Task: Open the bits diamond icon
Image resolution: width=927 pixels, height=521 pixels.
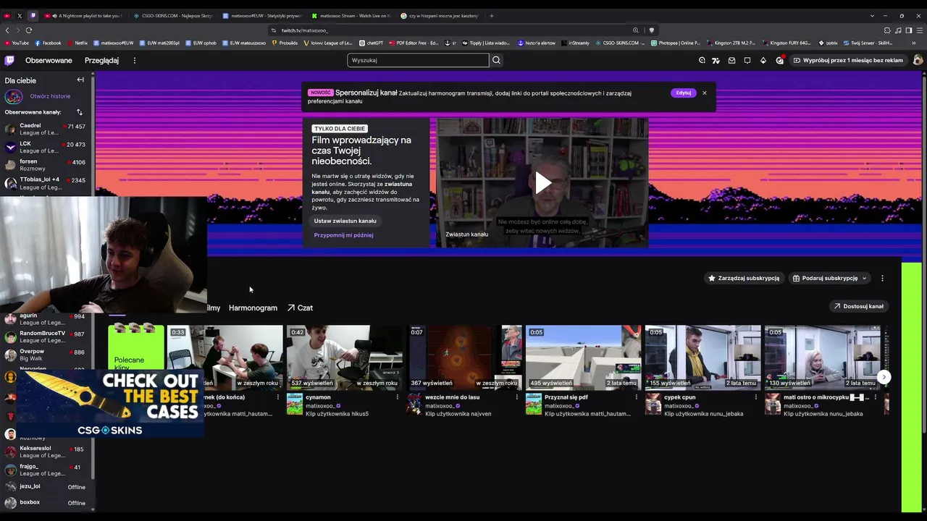Action: point(763,60)
